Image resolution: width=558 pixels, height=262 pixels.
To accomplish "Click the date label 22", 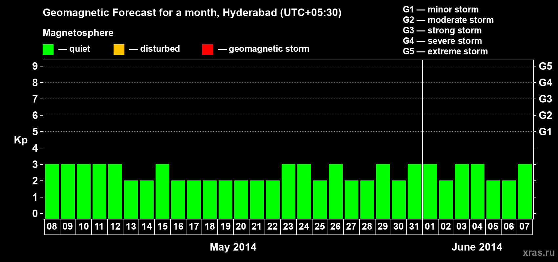I will (x=272, y=226).
